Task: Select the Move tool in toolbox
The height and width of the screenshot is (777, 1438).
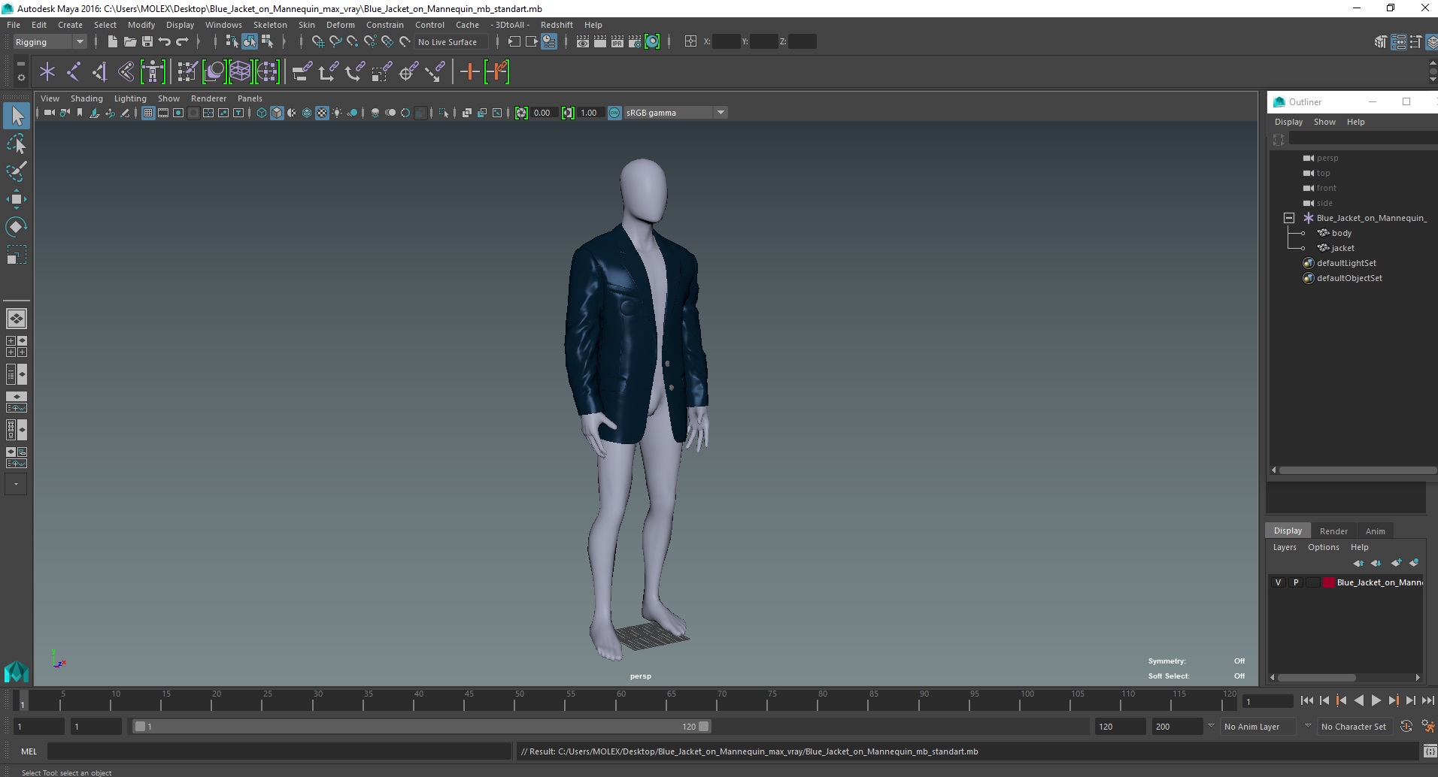Action: point(16,199)
